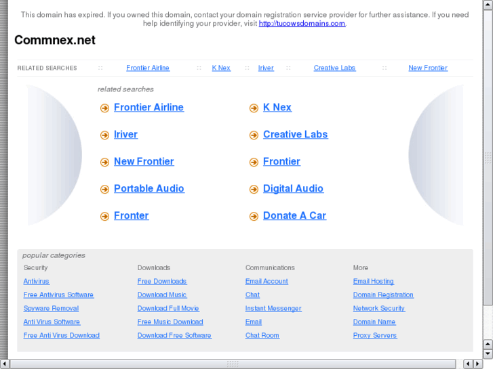Click the popular categories label
Viewport: 493px width, 369px height.
tap(54, 255)
